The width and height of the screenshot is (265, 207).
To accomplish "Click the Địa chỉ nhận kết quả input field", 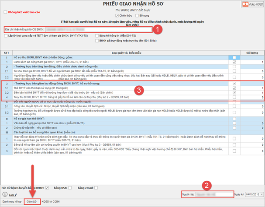I will pyautogui.click(x=99, y=29).
